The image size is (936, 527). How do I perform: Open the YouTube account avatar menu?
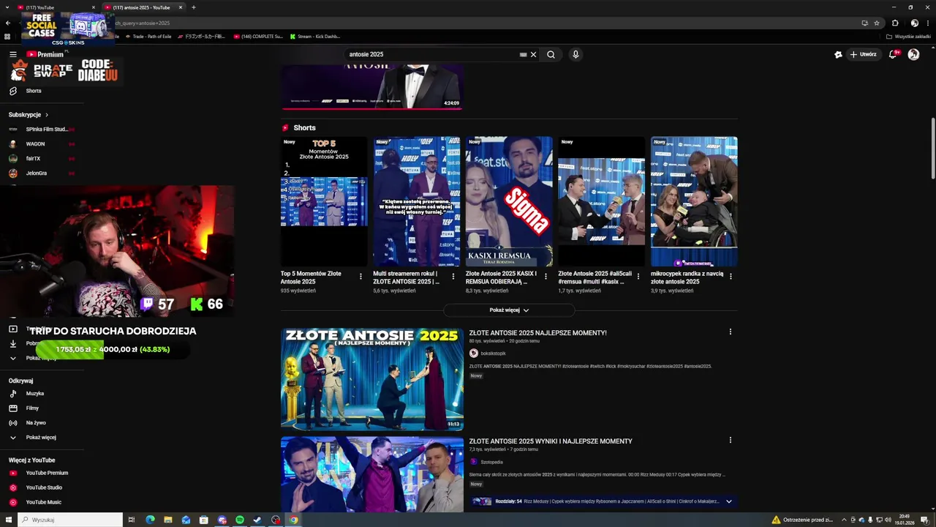(913, 54)
